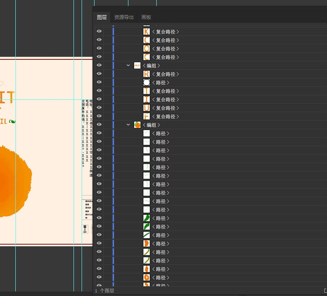
Task: Click the F letter compound path thumbnail
Action: (x=146, y=117)
